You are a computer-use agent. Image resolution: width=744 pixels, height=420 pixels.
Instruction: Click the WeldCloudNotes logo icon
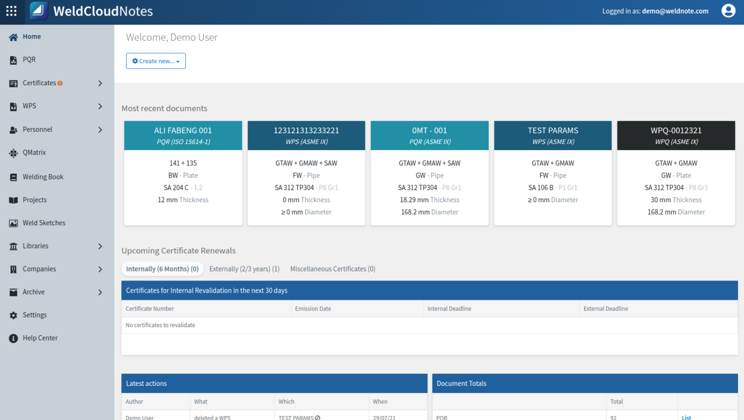pyautogui.click(x=39, y=11)
